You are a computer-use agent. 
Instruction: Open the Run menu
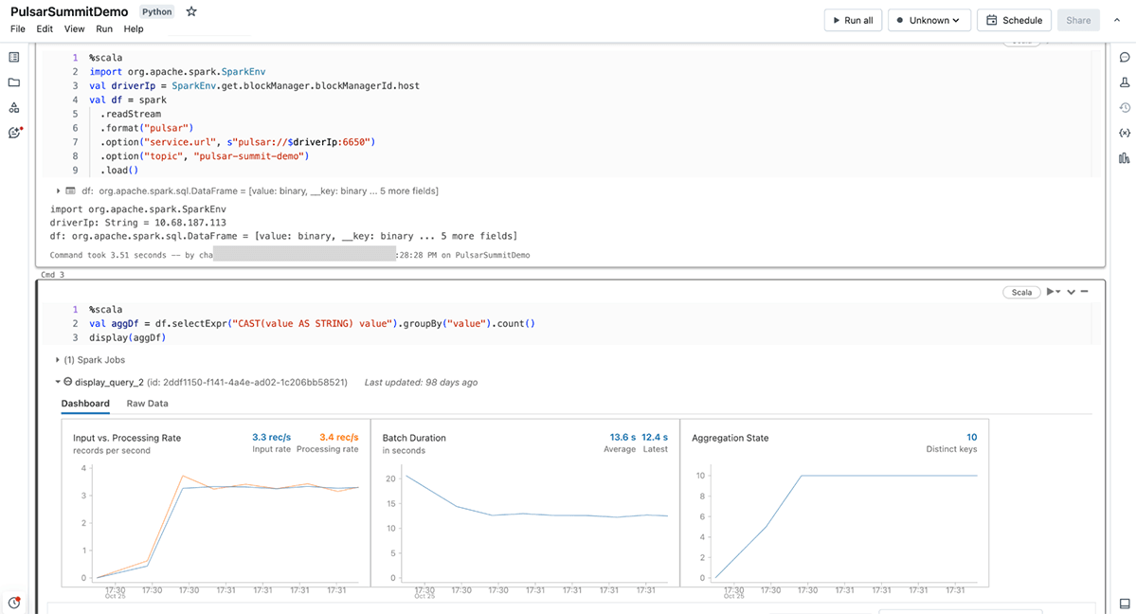click(x=104, y=29)
